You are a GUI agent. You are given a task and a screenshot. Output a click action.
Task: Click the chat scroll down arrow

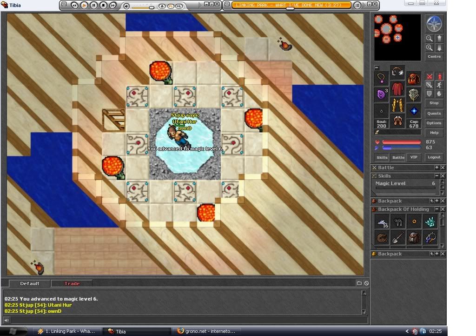click(x=364, y=312)
